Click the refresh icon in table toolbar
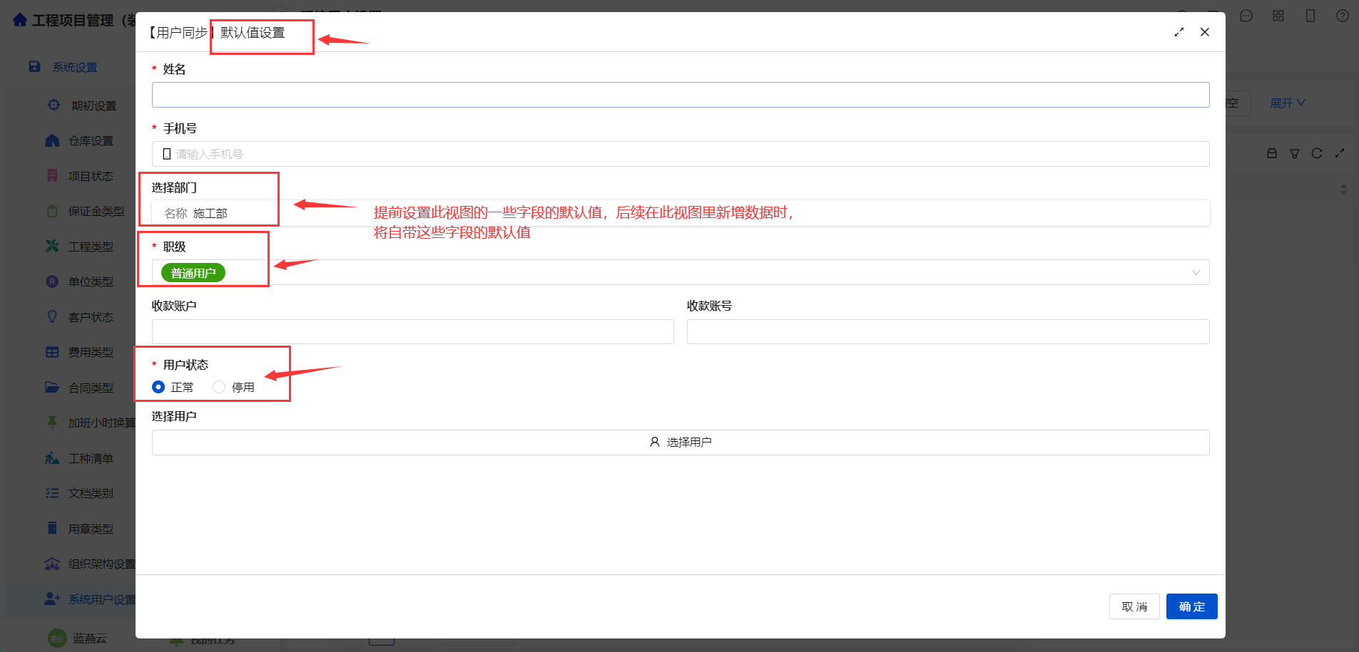 click(x=1317, y=153)
